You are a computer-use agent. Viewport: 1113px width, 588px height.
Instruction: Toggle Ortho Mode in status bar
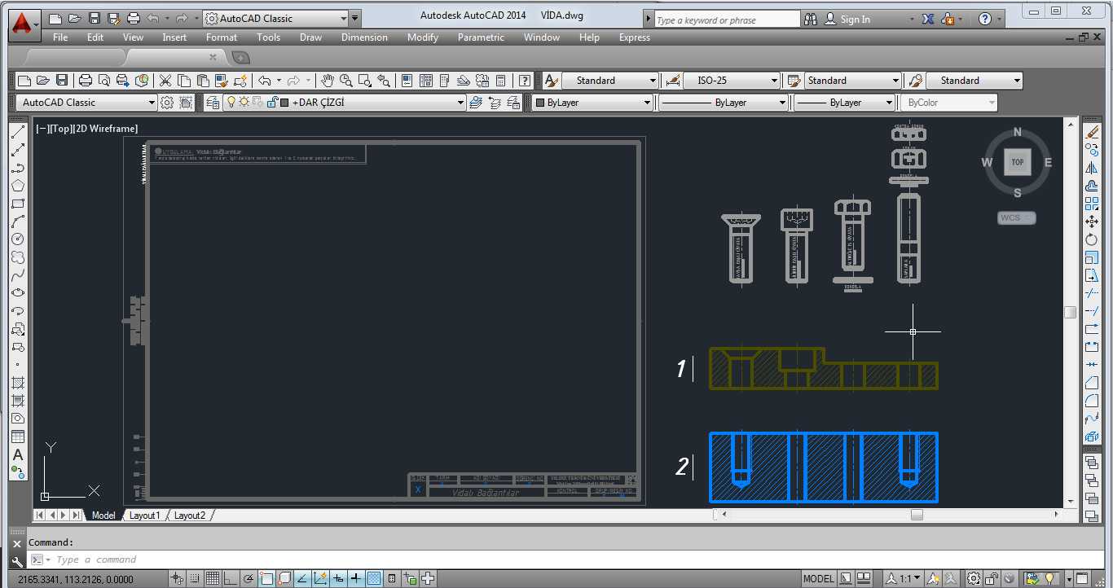tap(231, 579)
